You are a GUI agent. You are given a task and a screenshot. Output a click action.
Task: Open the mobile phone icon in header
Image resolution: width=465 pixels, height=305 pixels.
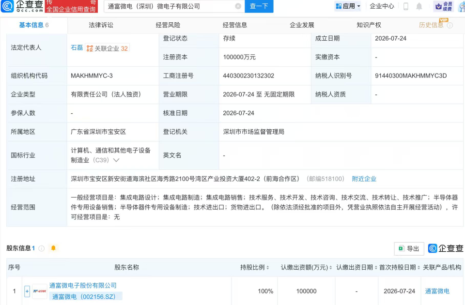click(x=406, y=6)
